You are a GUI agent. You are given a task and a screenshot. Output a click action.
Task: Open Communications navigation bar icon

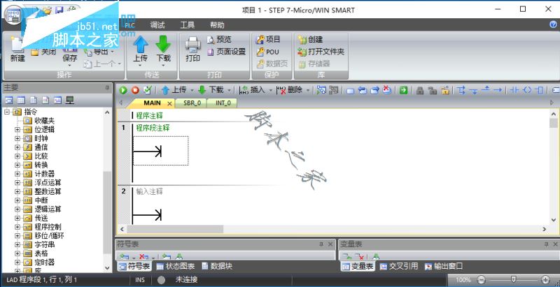pyautogui.click(x=70, y=101)
